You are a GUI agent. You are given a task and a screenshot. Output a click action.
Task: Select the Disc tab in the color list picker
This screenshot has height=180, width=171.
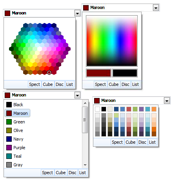(x=73, y=173)
